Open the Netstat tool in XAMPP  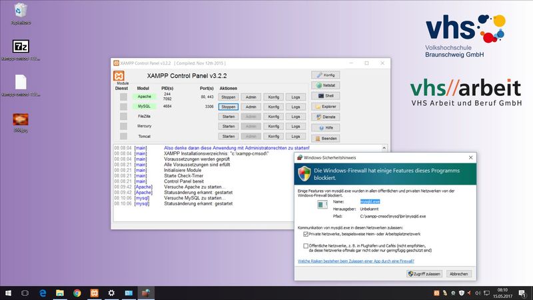326,85
